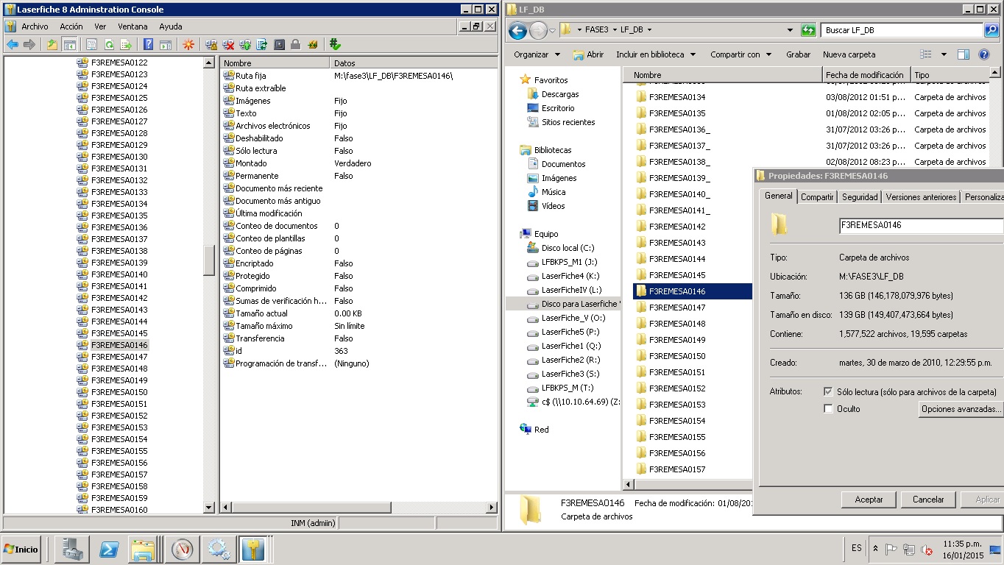Toggle the Sólo lectura attribute checkbox
Screen dimensions: 1004x565
(x=829, y=392)
